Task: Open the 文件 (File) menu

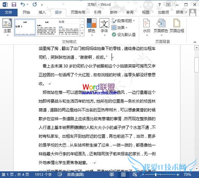Action: pyautogui.click(x=9, y=12)
